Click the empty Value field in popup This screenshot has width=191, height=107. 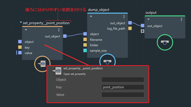[x=122, y=95]
